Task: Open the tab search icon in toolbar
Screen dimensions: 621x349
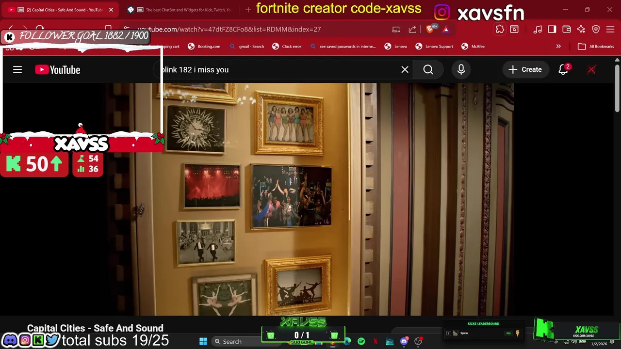Action: pos(514,29)
